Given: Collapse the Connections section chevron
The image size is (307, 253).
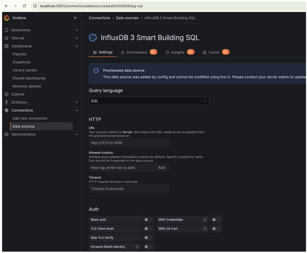Looking at the screenshot, I should [77, 110].
